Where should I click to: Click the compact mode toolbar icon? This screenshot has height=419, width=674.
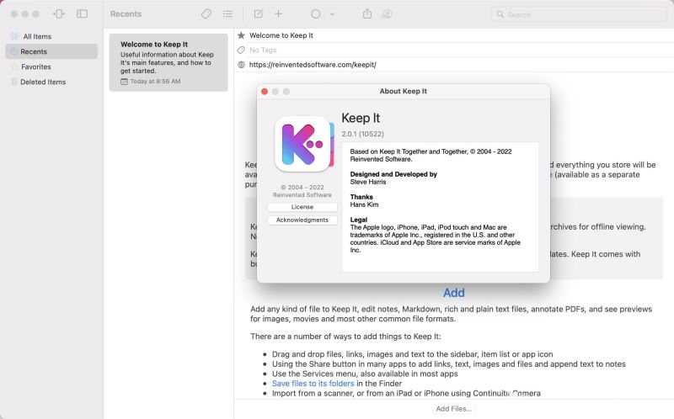[58, 13]
